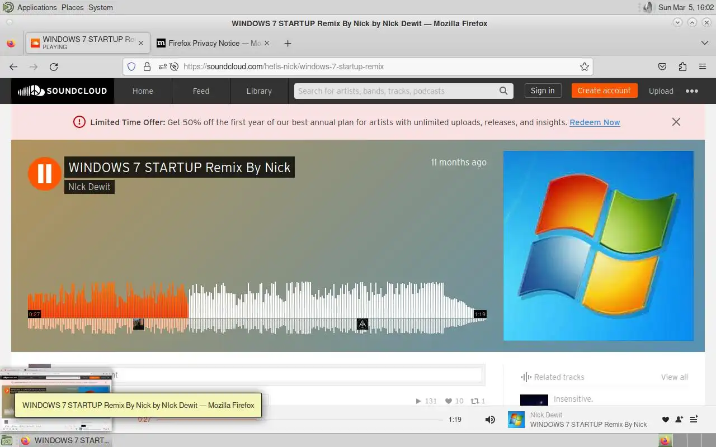Click the plays count icon
Viewport: 716px width, 447px height.
point(418,401)
